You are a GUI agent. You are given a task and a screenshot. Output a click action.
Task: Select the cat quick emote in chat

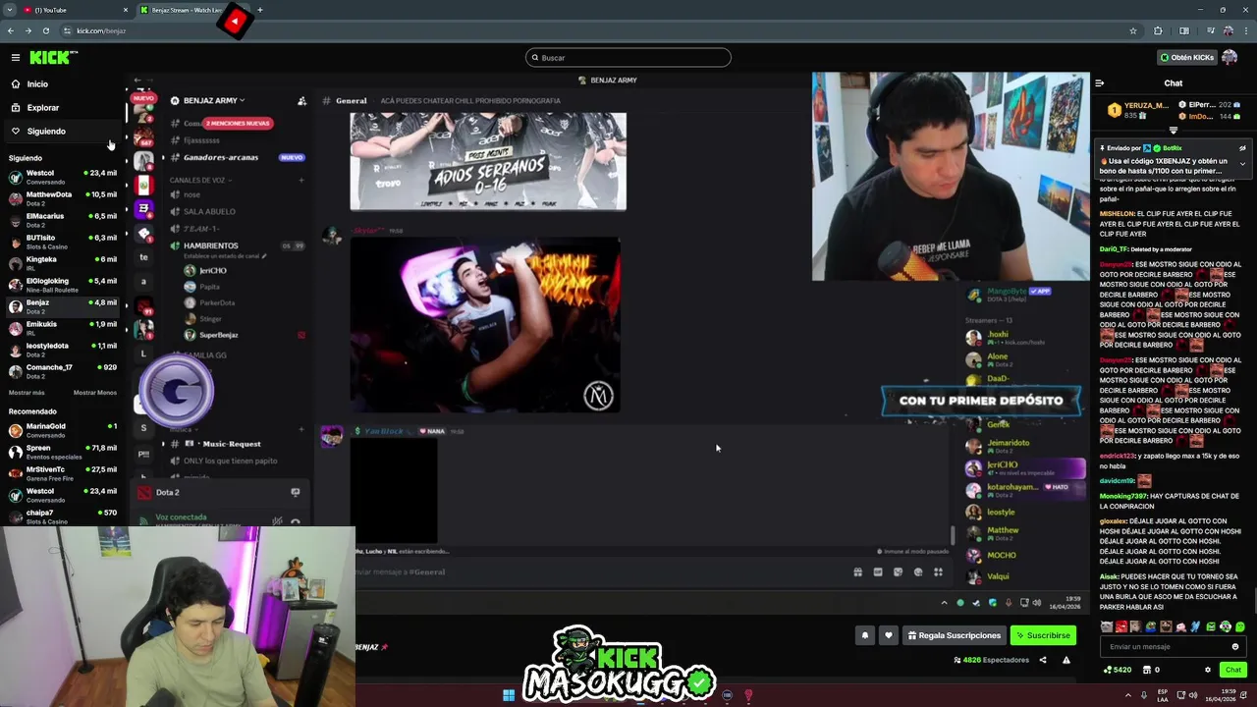pyautogui.click(x=1107, y=626)
